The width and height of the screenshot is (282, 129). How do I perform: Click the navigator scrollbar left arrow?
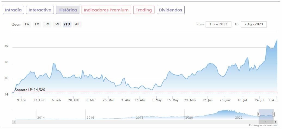[14, 122]
